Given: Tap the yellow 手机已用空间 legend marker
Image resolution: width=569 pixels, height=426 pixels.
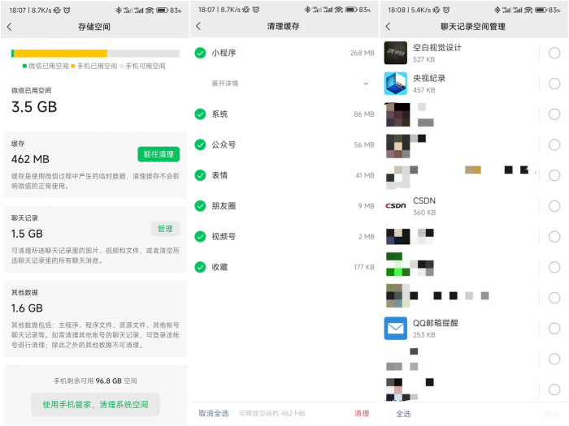Looking at the screenshot, I should (73, 66).
